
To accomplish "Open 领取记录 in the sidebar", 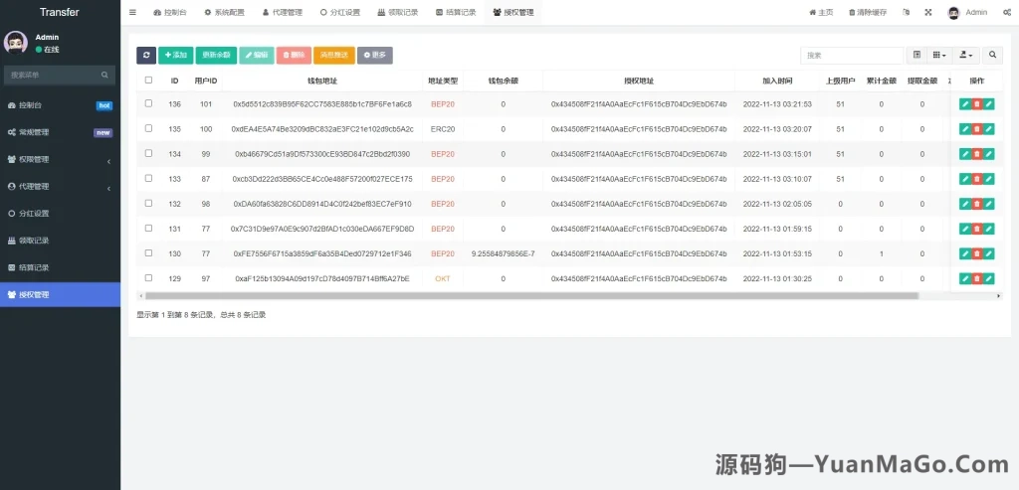I will (x=60, y=241).
